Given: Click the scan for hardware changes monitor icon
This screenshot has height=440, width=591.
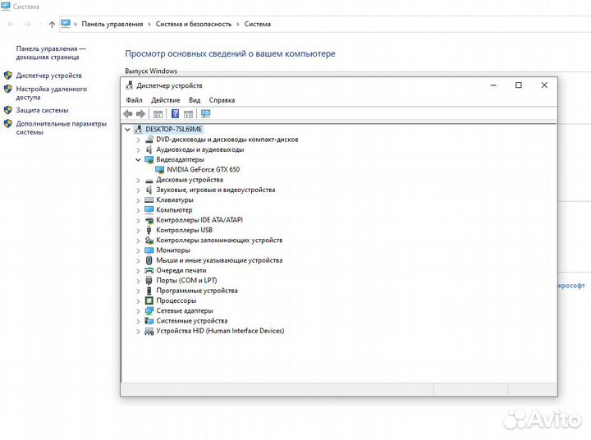Looking at the screenshot, I should point(205,114).
